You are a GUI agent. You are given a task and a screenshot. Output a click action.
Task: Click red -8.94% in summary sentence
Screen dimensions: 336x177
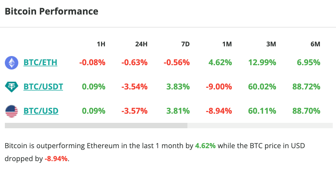(x=56, y=159)
